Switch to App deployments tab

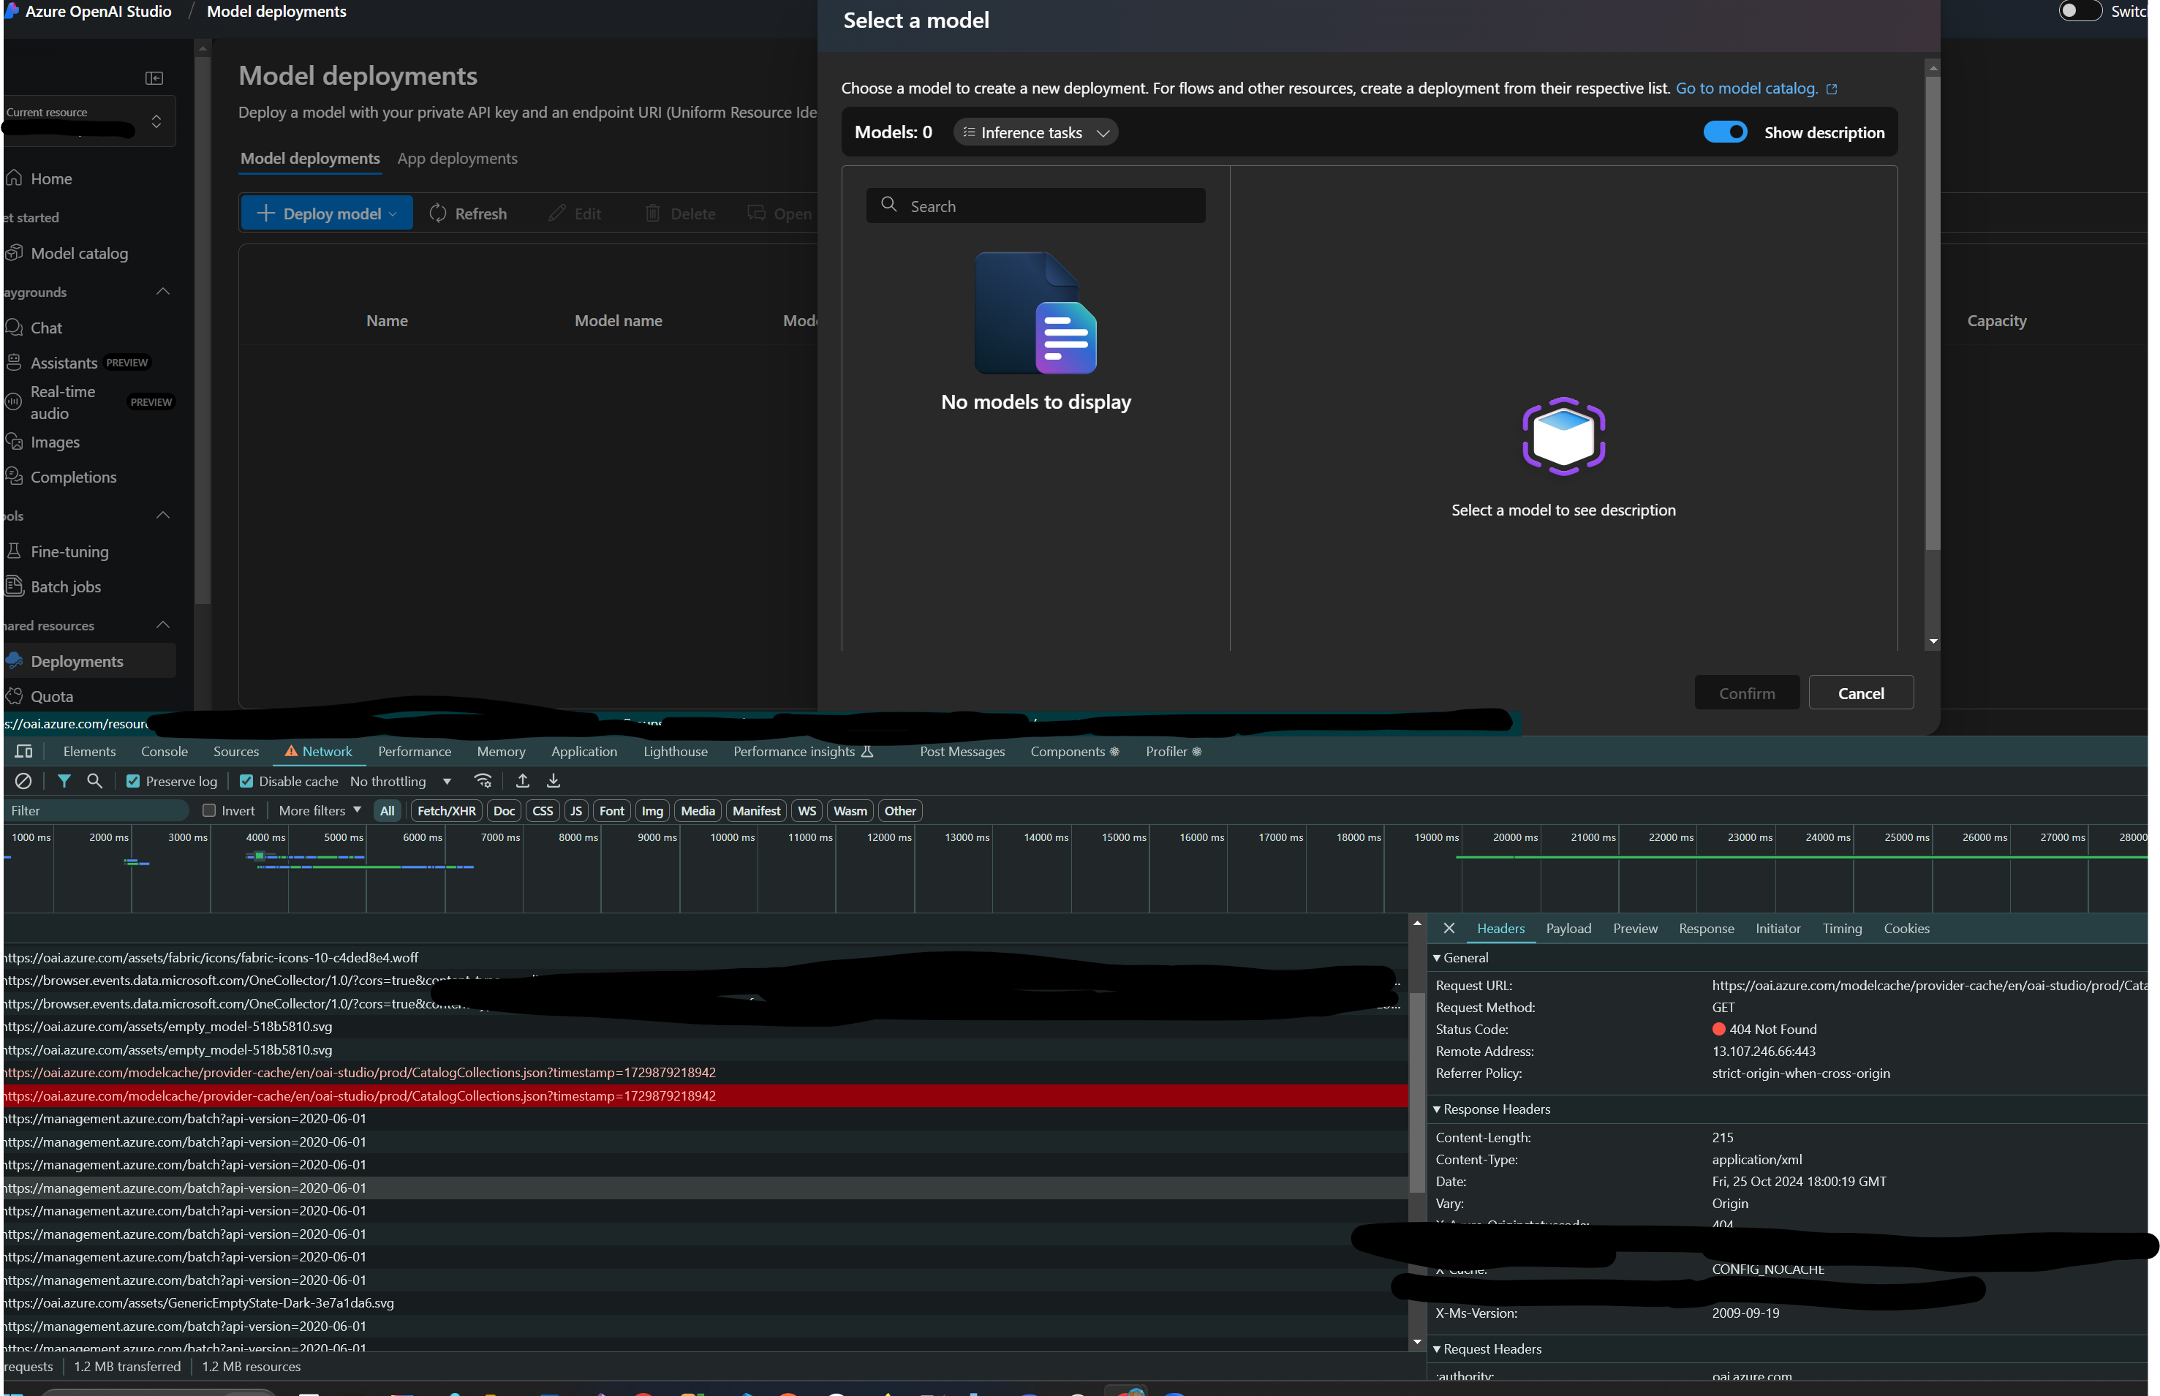click(457, 158)
